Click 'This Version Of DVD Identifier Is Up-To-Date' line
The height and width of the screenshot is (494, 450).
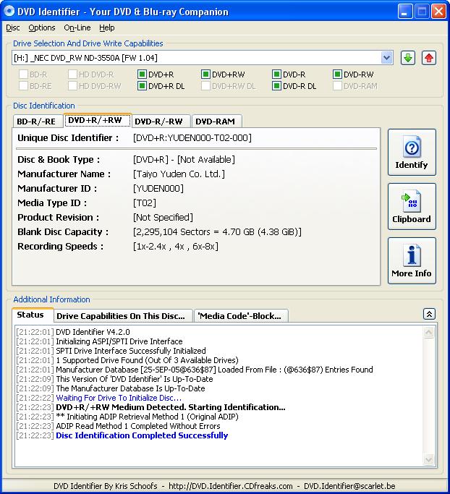[135, 379]
